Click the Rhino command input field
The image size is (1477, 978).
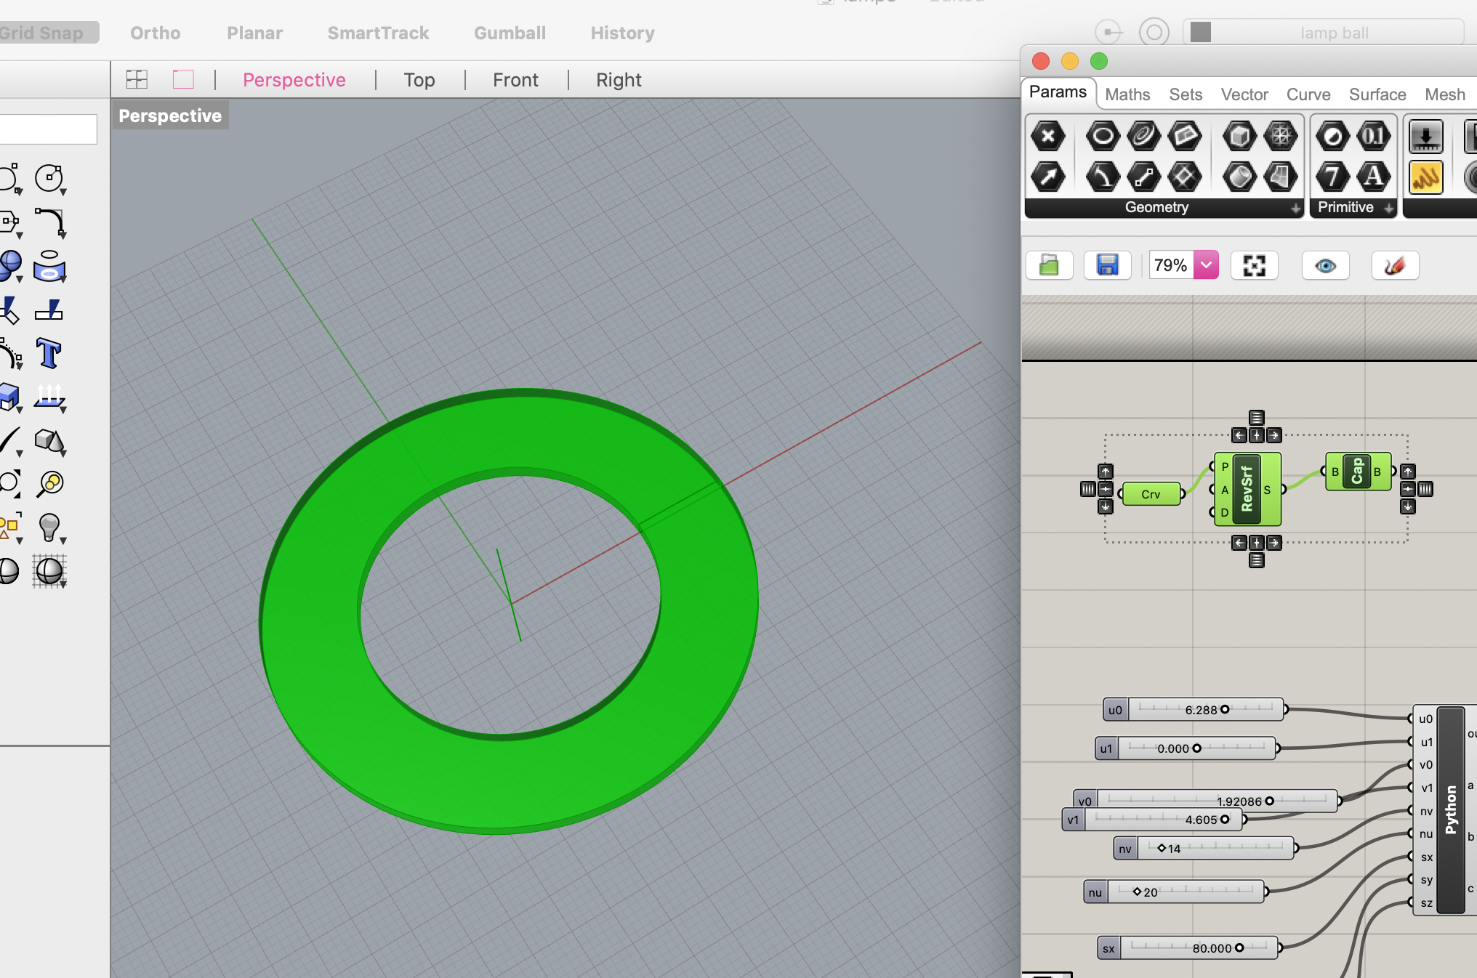coord(48,129)
